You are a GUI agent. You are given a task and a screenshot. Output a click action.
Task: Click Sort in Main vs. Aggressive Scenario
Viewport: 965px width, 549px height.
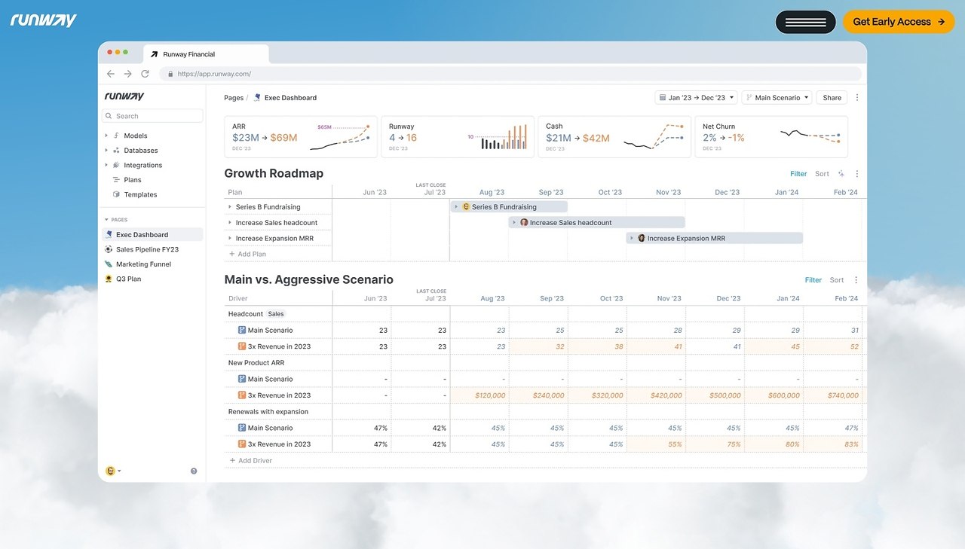pos(837,280)
